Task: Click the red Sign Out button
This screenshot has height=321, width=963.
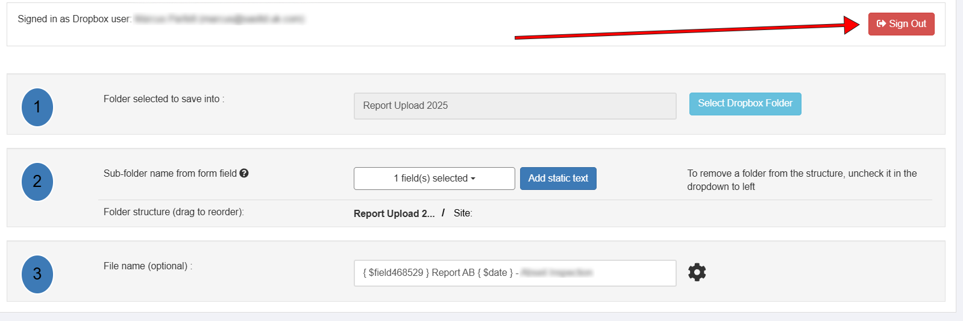Action: pos(901,24)
